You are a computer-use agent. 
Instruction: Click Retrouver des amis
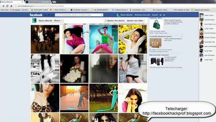click(x=142, y=15)
